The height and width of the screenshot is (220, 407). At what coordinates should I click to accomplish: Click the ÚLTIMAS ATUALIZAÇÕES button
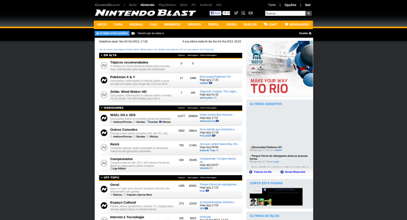click(x=112, y=33)
